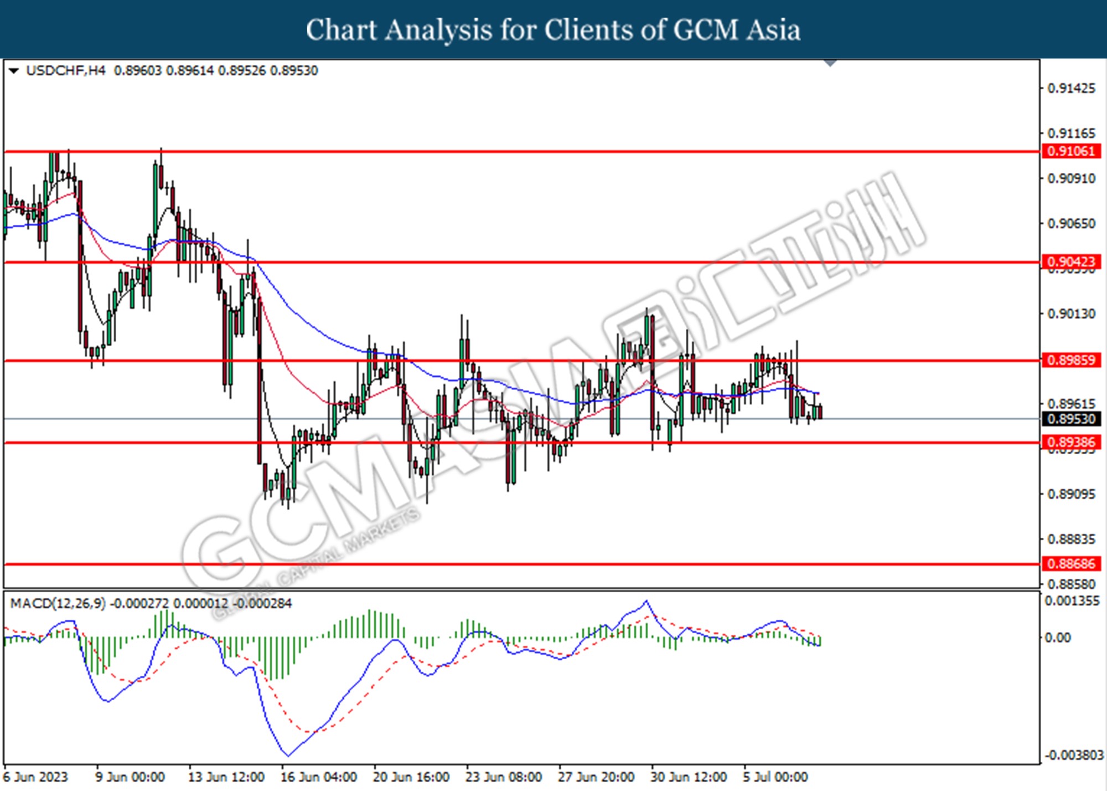Select the USDCHF,H4 symbol label
The width and height of the screenshot is (1107, 791).
(66, 71)
